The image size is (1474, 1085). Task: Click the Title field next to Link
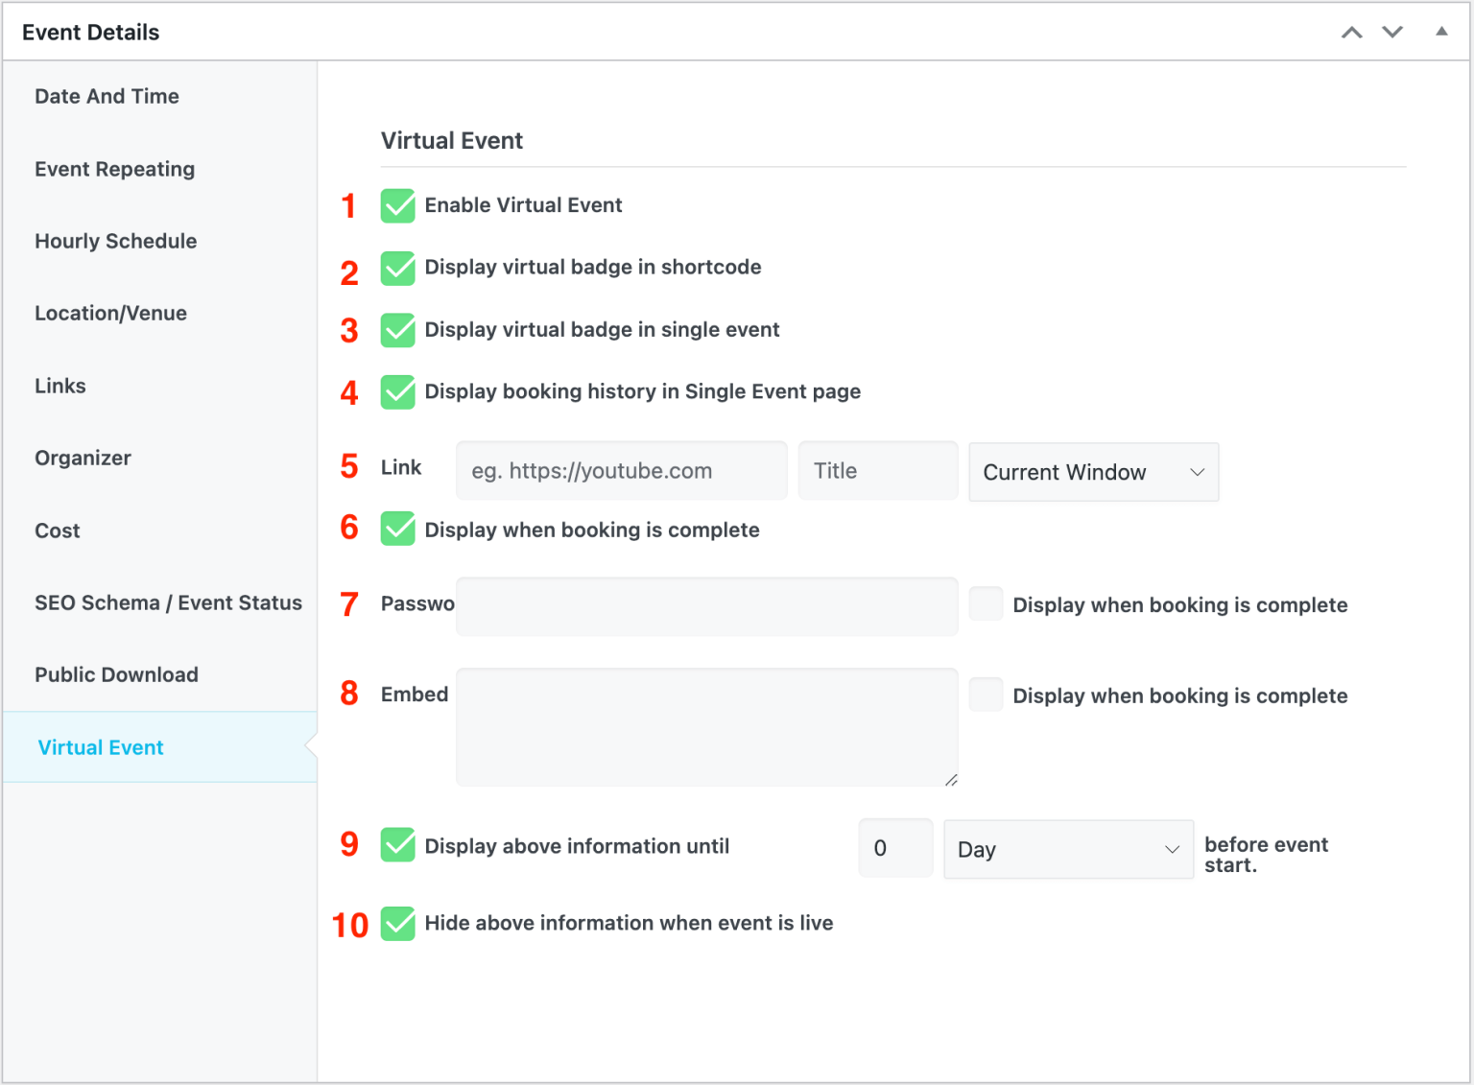pyautogui.click(x=876, y=470)
